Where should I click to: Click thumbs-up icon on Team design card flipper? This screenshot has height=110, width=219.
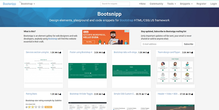(192, 52)
